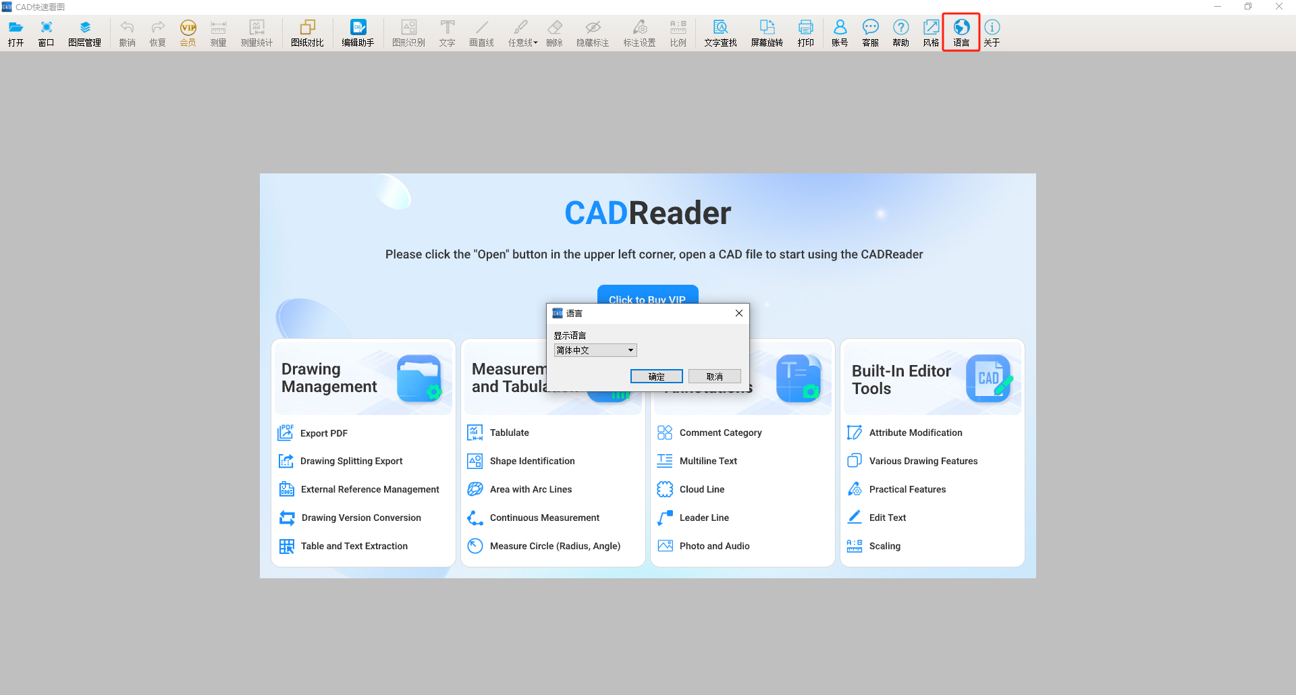Click Cloud Line feature
Viewport: 1296px width, 695px height.
(x=701, y=489)
